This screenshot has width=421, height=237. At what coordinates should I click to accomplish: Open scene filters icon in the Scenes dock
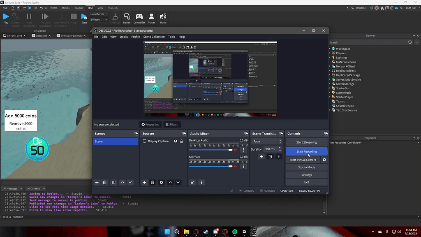point(113,182)
